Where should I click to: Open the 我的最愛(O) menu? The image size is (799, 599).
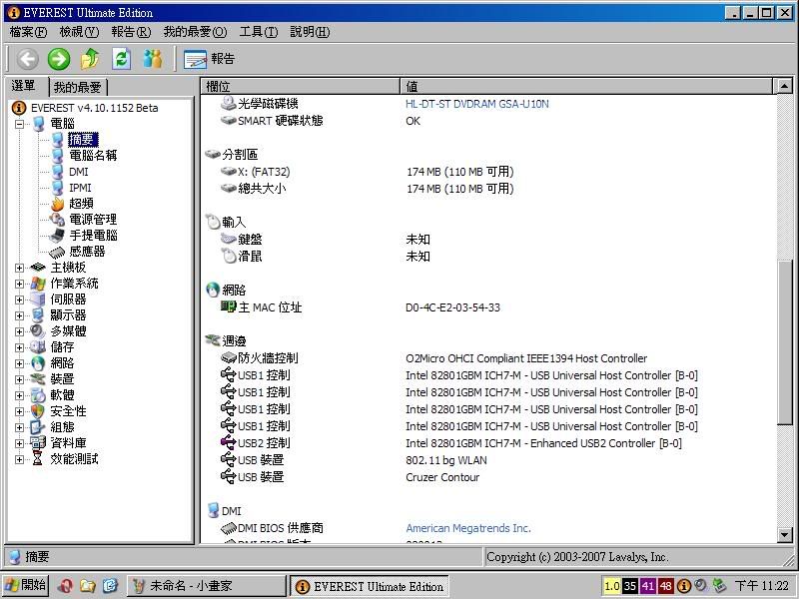point(195,32)
